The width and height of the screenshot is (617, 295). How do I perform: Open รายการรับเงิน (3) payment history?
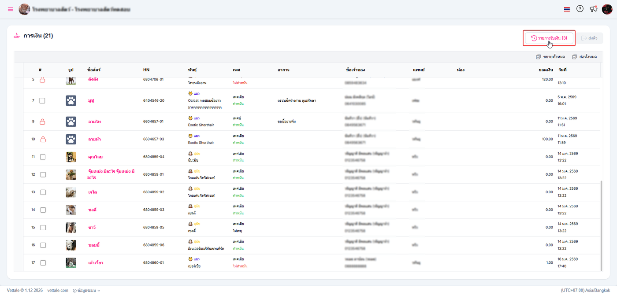[549, 38]
